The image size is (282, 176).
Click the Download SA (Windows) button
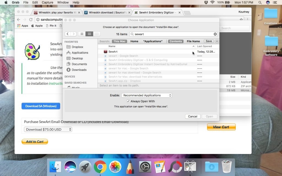coord(41,106)
